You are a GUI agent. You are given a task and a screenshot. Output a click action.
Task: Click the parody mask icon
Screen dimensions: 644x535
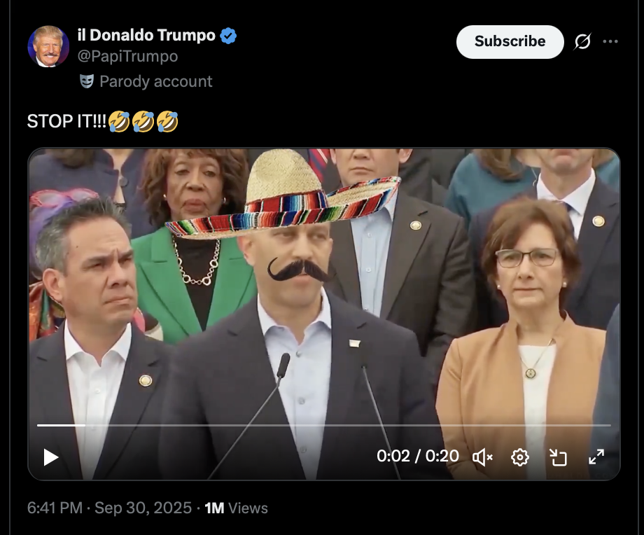click(87, 81)
